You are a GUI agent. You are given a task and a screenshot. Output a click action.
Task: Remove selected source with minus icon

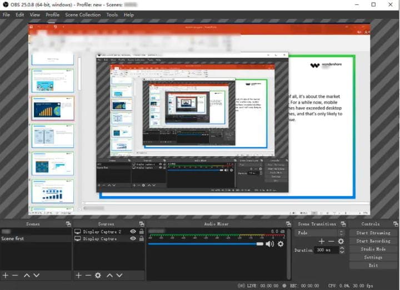(88, 275)
